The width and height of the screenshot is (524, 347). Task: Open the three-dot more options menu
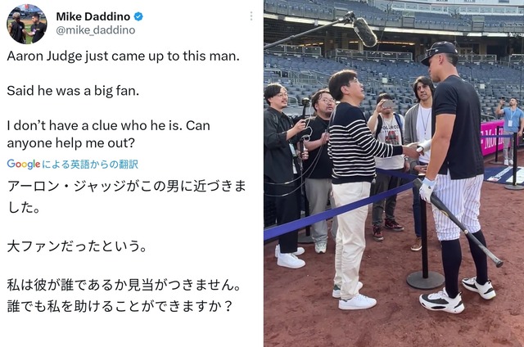point(251,16)
